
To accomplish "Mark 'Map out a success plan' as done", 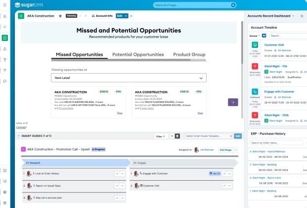I will click(117, 198).
